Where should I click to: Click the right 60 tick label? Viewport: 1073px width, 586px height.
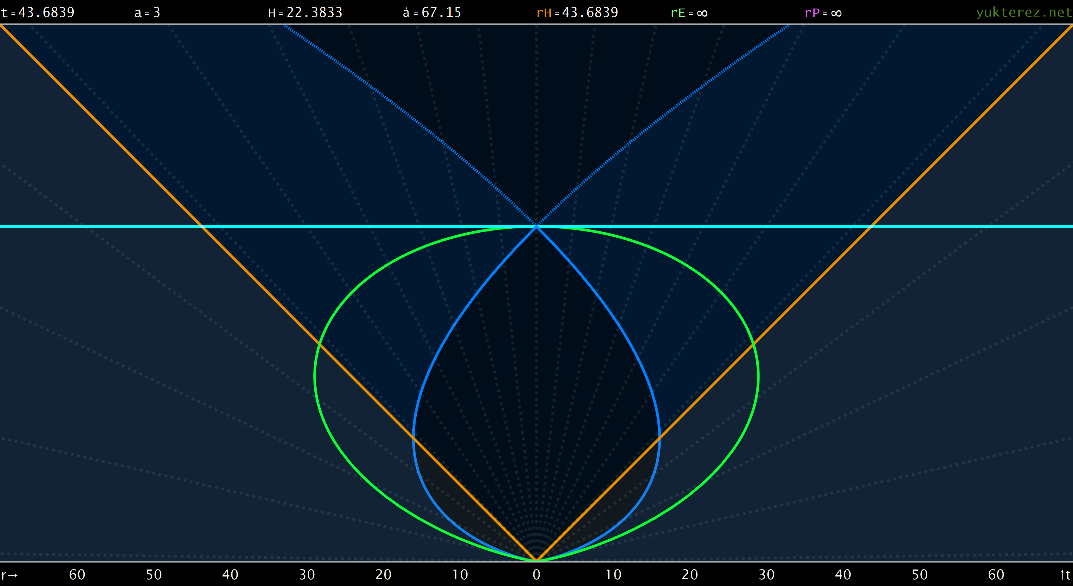(x=996, y=575)
